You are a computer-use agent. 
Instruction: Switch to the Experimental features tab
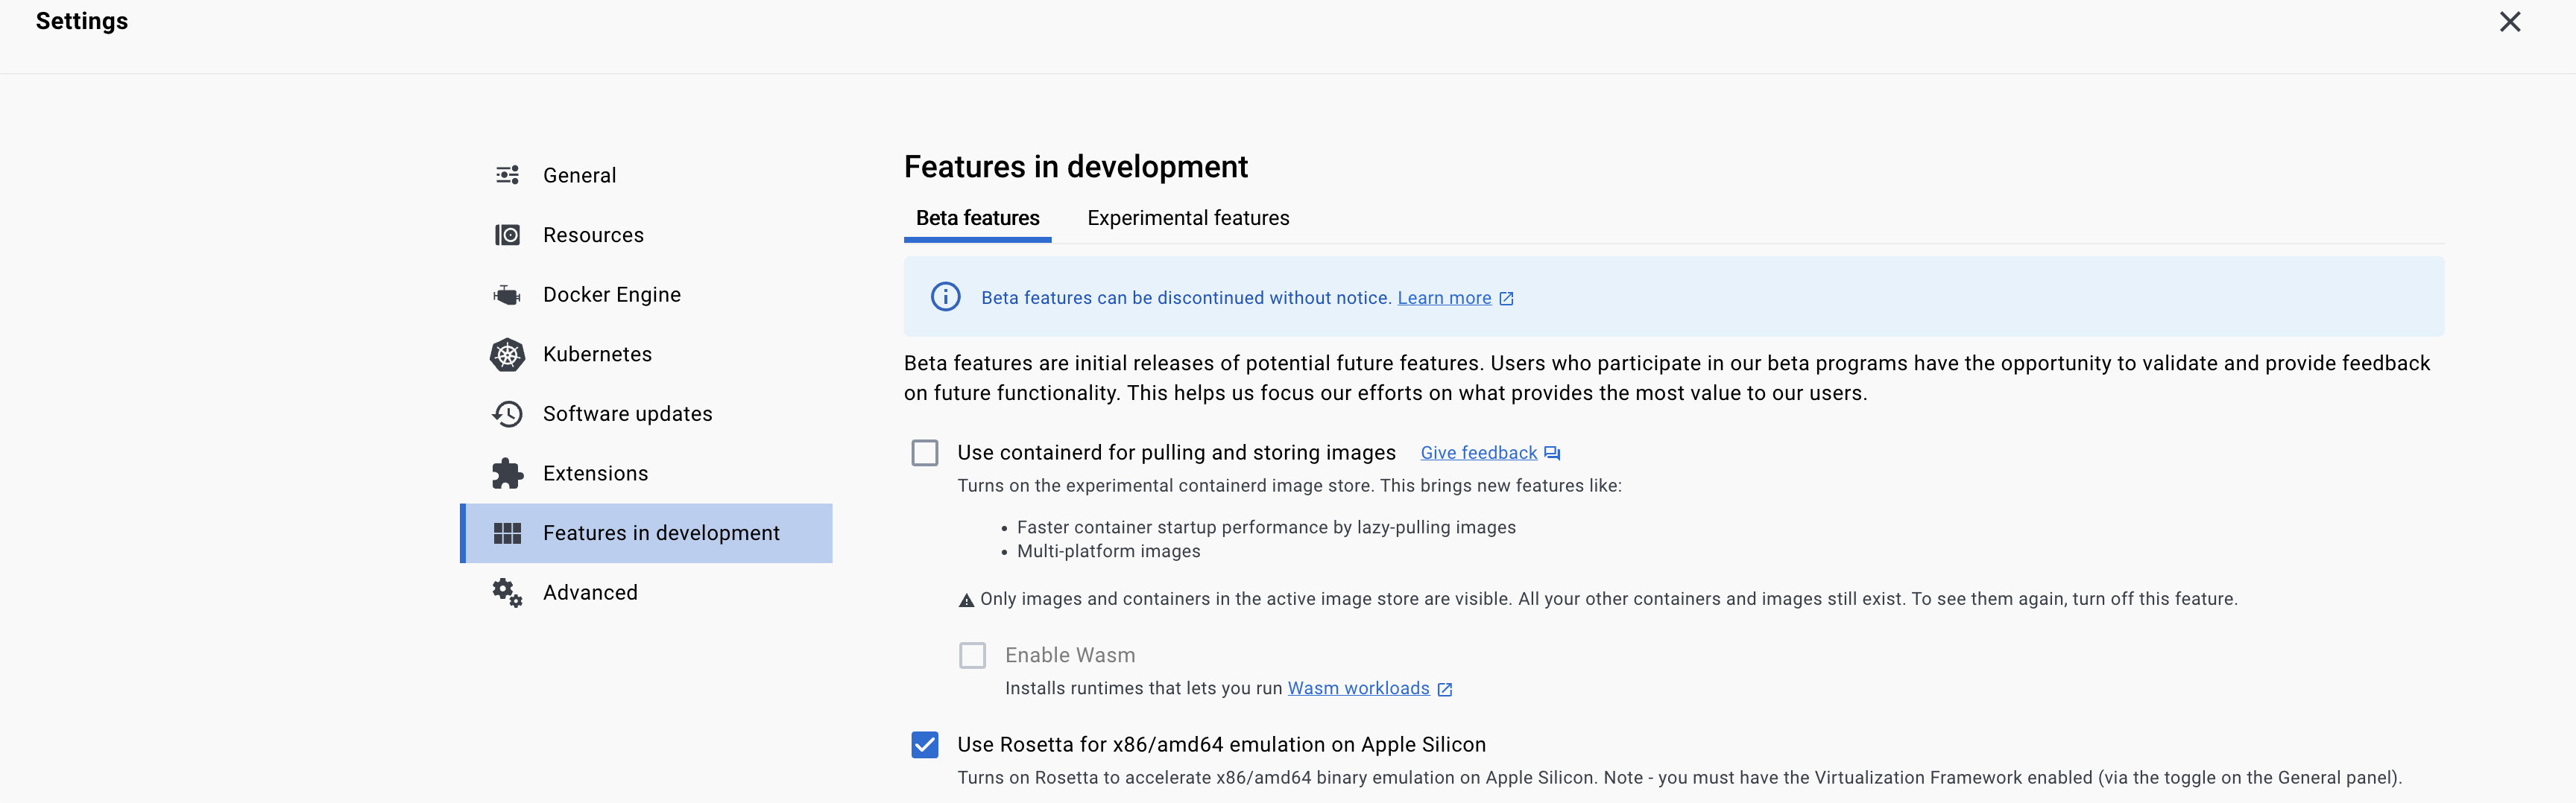pos(1188,218)
